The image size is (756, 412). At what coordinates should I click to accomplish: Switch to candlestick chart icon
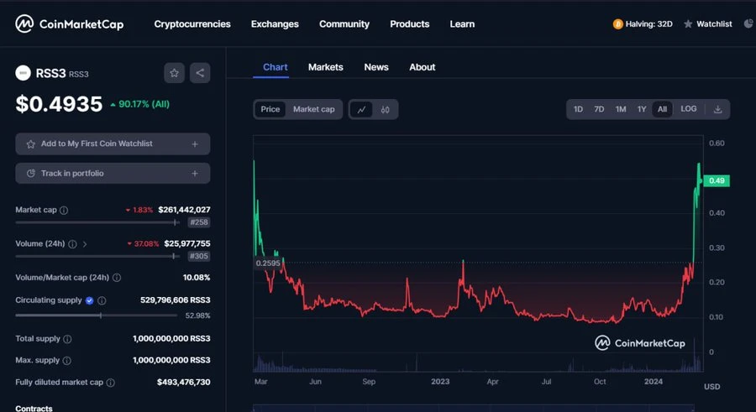(x=385, y=109)
